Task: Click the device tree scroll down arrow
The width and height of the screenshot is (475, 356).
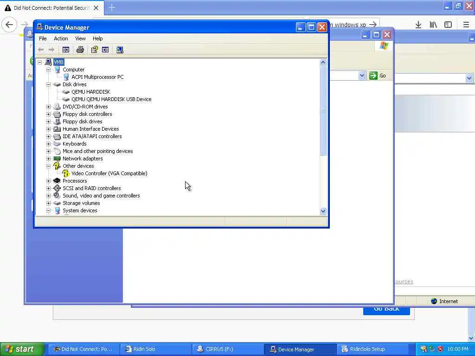Action: coord(323,211)
